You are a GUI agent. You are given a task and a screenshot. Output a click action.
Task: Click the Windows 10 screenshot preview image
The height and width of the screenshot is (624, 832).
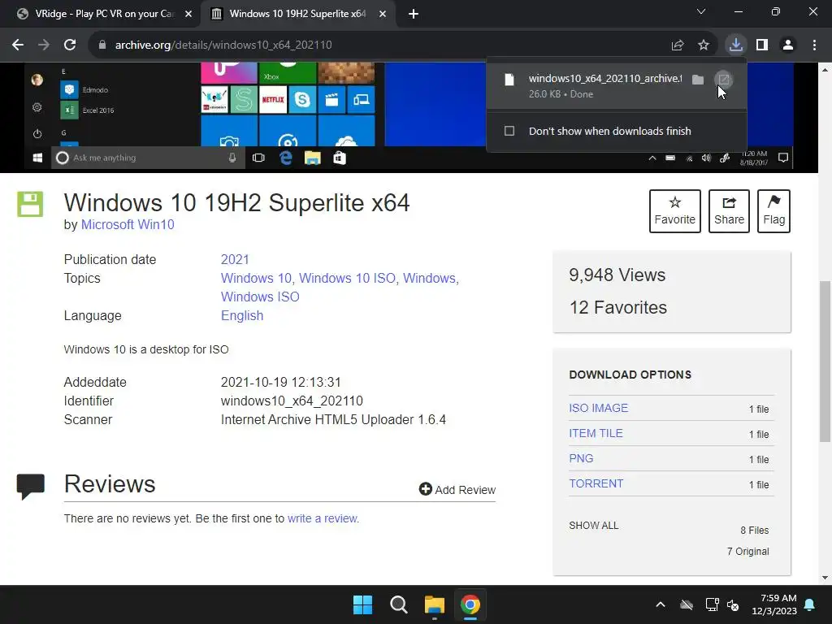pyautogui.click(x=409, y=117)
